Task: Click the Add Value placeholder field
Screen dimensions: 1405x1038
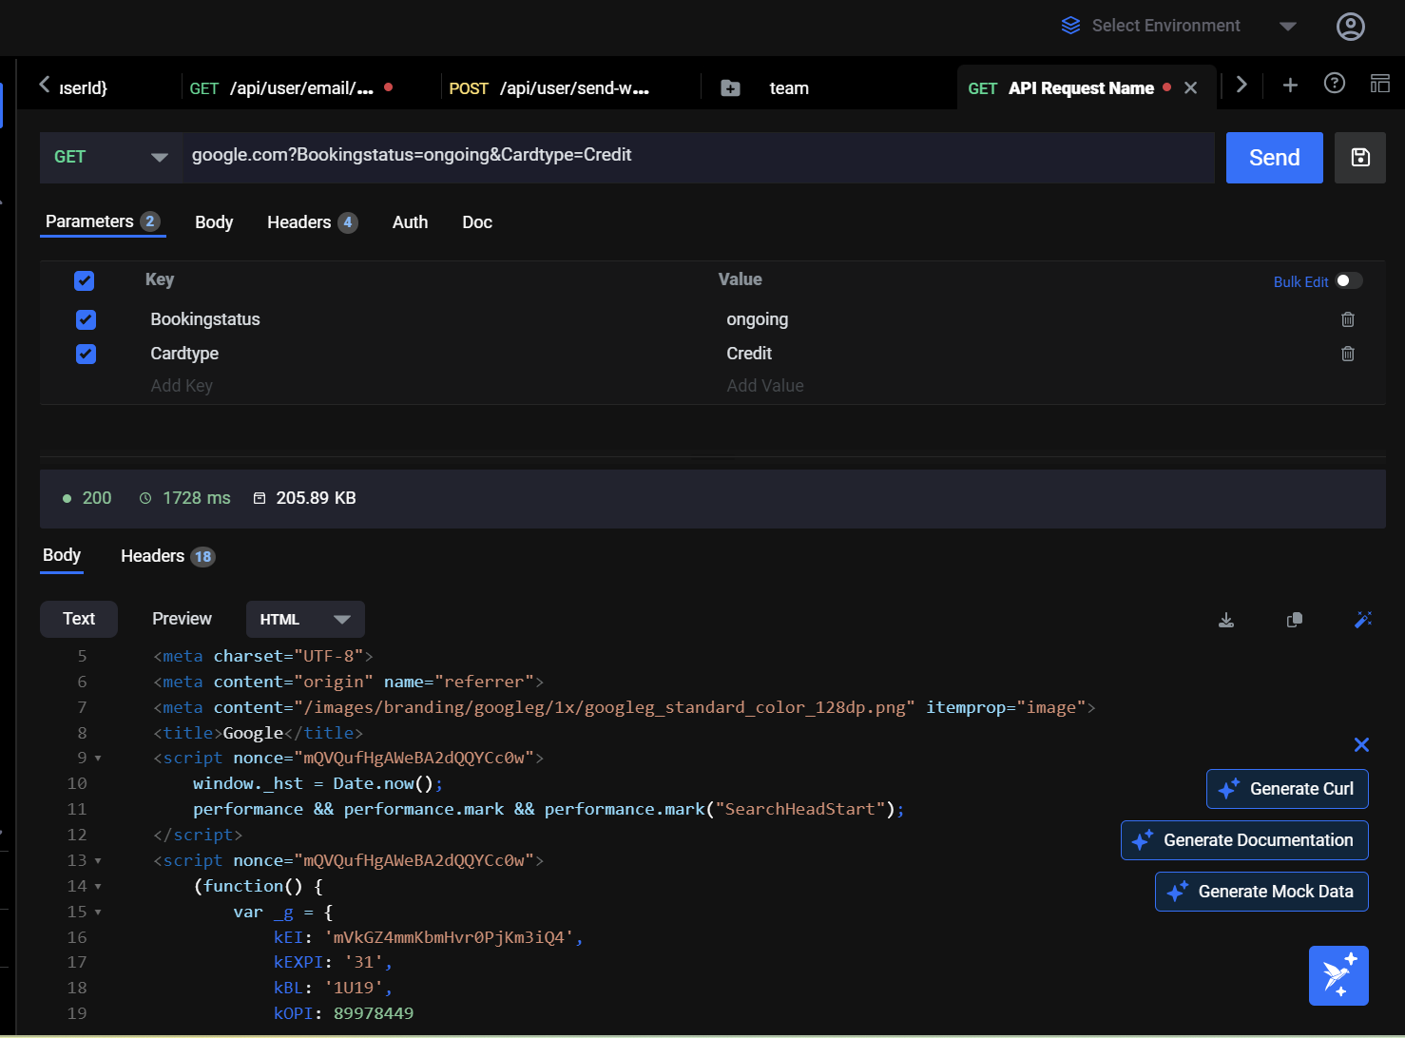Action: (x=765, y=386)
